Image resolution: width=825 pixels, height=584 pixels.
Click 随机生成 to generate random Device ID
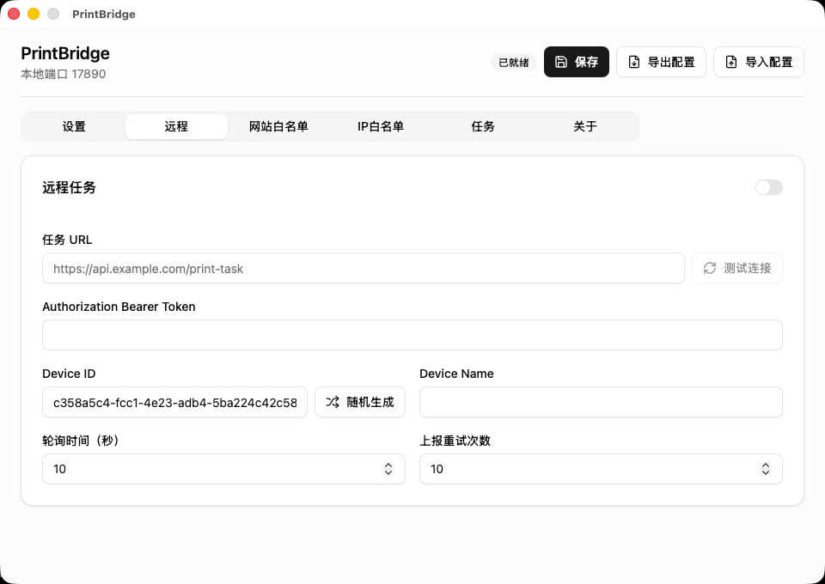tap(360, 402)
